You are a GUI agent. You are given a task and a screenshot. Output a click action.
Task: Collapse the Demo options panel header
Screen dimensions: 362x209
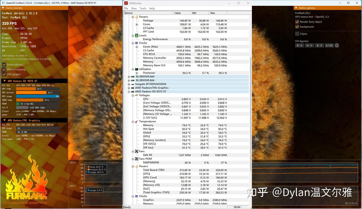click(296, 8)
